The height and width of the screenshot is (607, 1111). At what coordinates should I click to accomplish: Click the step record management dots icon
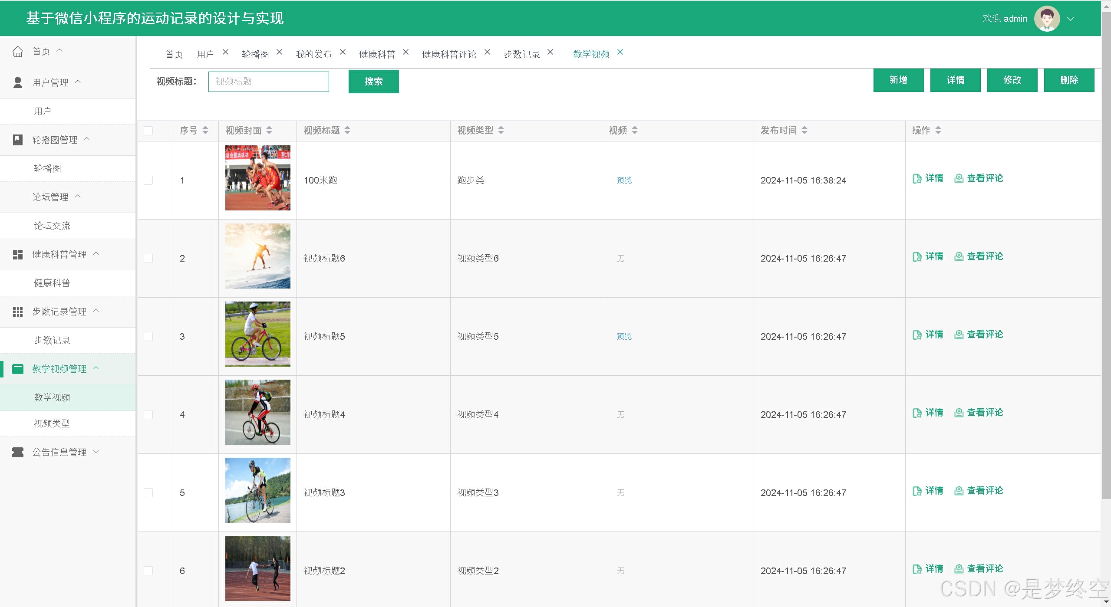[x=18, y=312]
